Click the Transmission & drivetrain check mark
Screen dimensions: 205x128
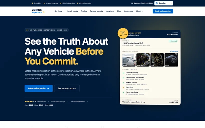point(123,78)
